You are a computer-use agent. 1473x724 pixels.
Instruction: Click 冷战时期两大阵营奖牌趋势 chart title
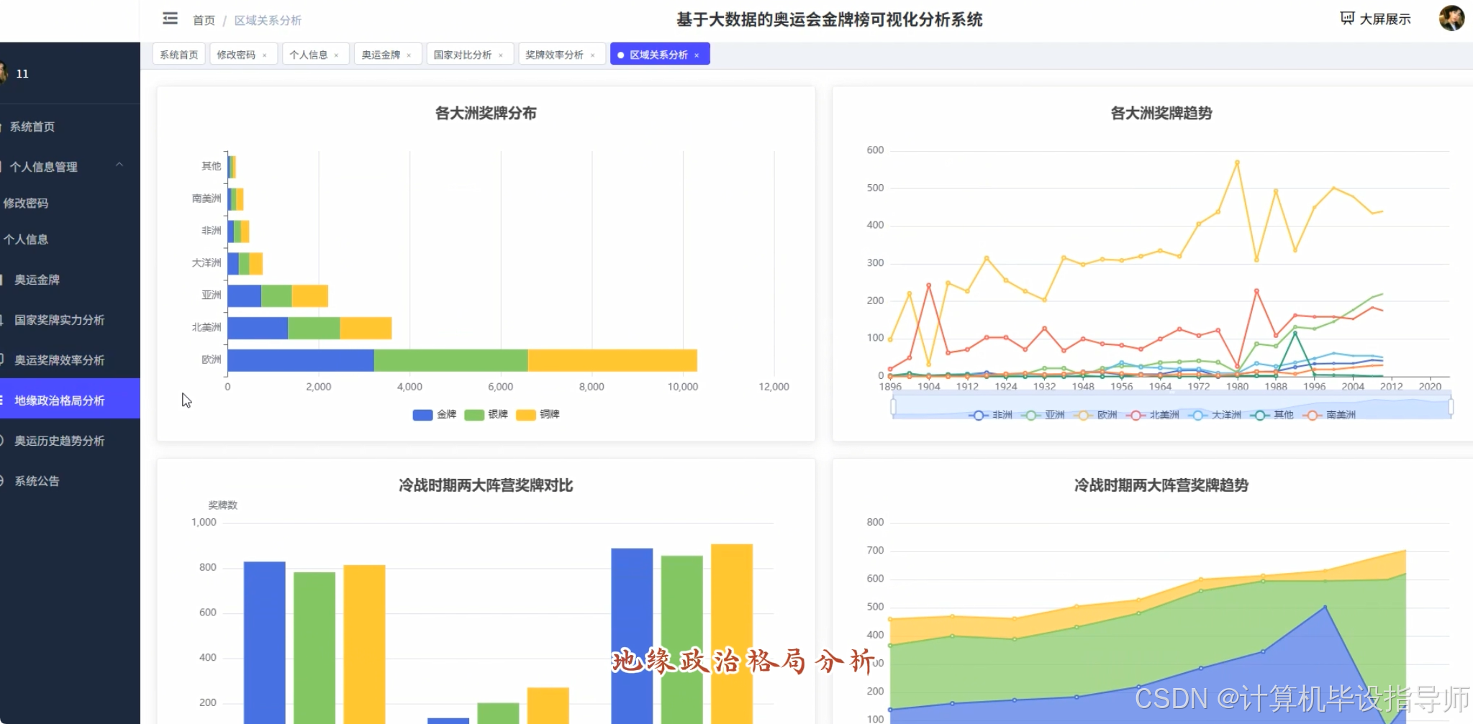point(1161,485)
